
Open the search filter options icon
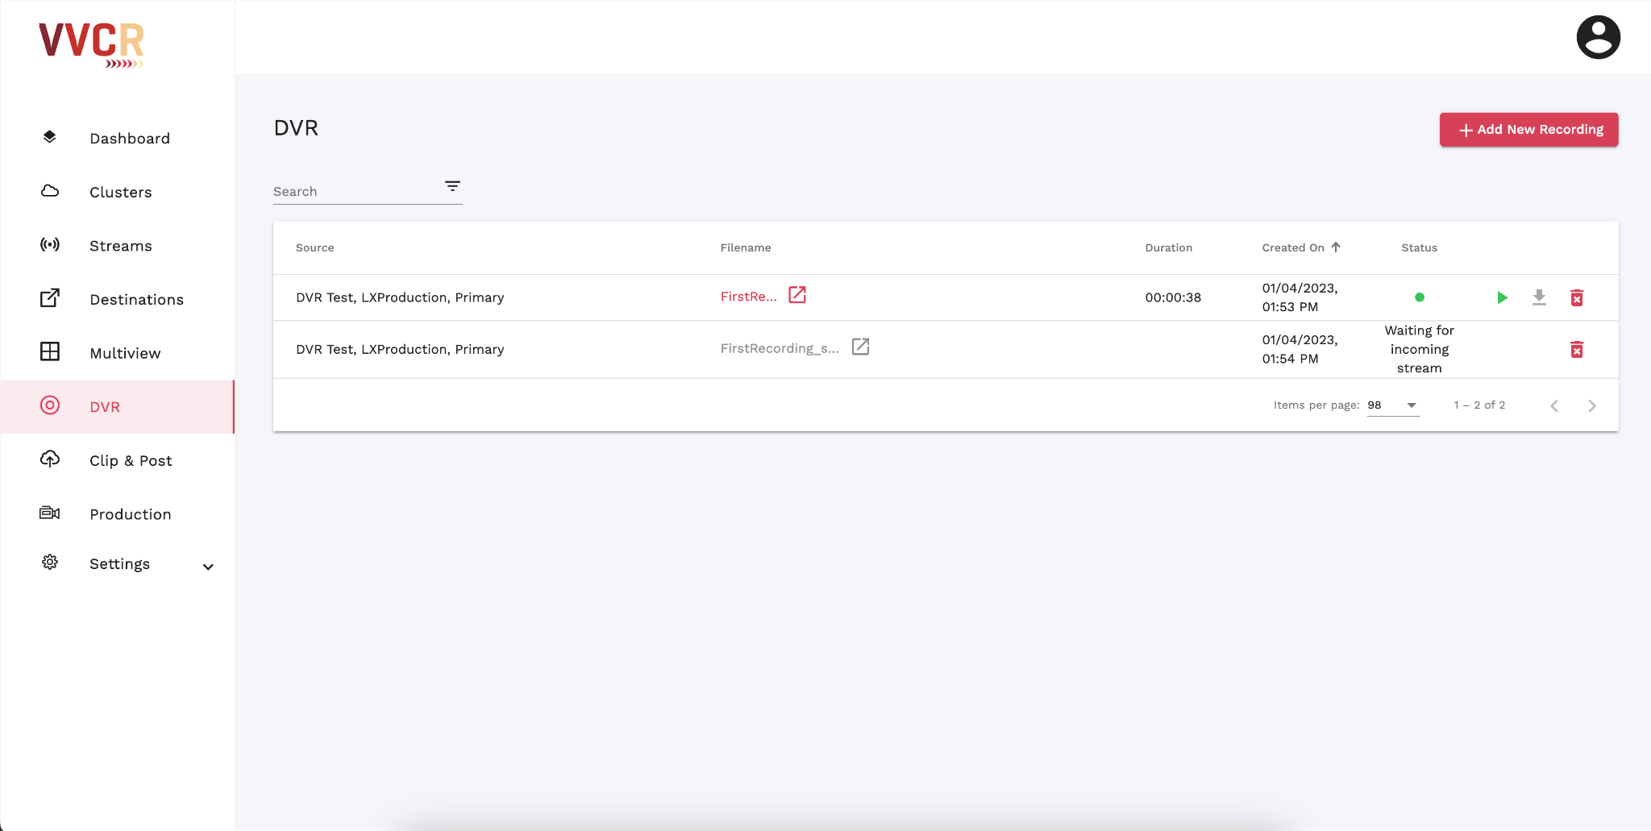tap(452, 186)
